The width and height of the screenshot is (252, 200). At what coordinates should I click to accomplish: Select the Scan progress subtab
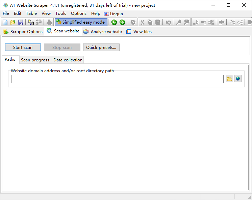[x=35, y=60]
